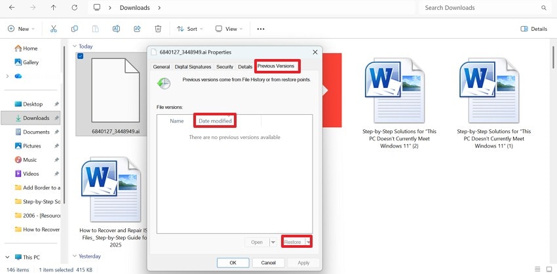557x274 pixels.
Task: Refresh the Downloads folder
Action: pos(74,7)
